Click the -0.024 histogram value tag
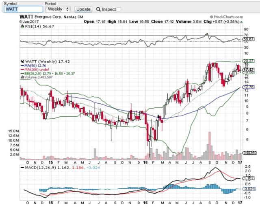Viewport: 260px width, 207px height. [249, 189]
